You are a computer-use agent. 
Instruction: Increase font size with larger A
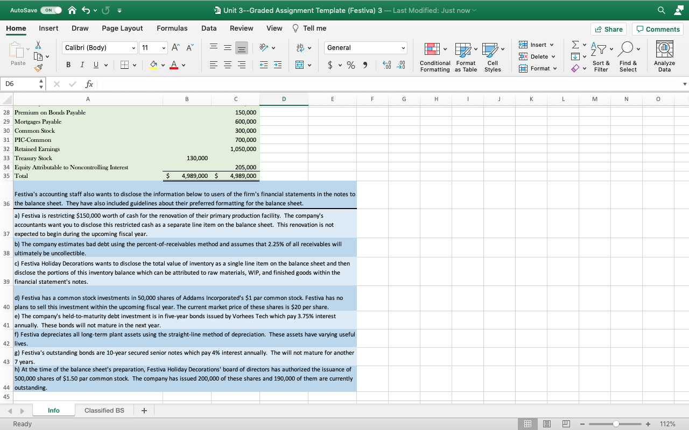coord(175,48)
